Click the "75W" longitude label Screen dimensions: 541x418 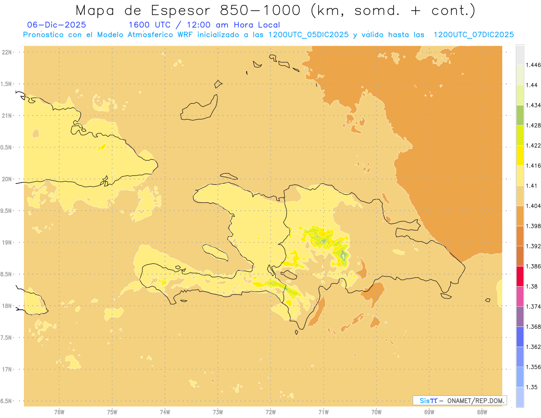coord(112,412)
